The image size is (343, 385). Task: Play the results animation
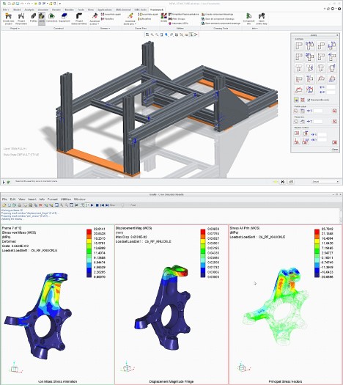[92, 205]
